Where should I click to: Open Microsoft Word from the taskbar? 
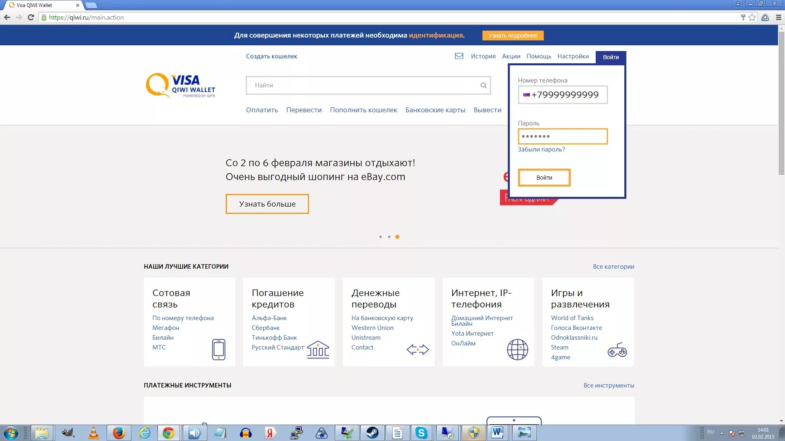pos(498,433)
